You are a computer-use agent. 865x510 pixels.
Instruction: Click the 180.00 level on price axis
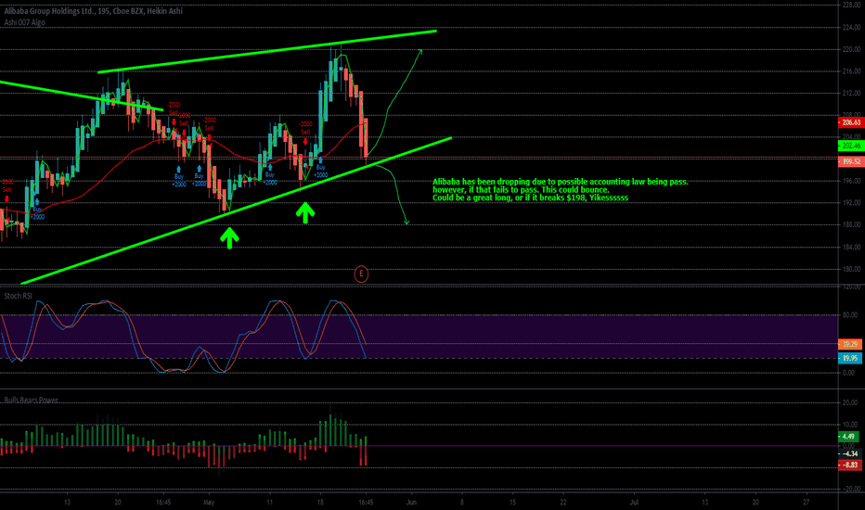click(852, 269)
